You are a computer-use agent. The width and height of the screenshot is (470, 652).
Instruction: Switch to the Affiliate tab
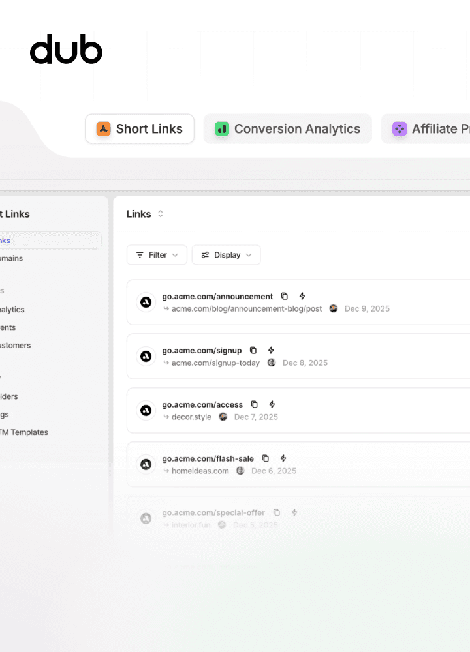point(426,129)
